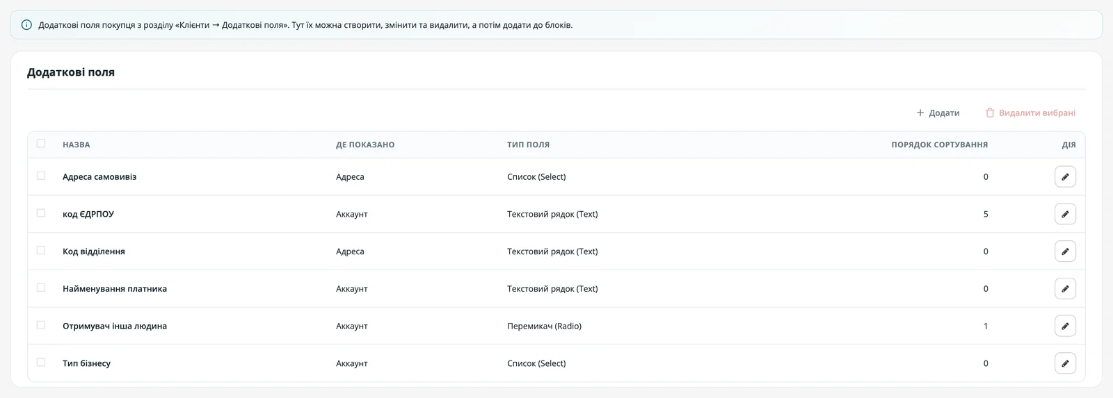The height and width of the screenshot is (398, 1113).
Task: Click edit pencil for Тип бізнесу row
Action: 1065,363
